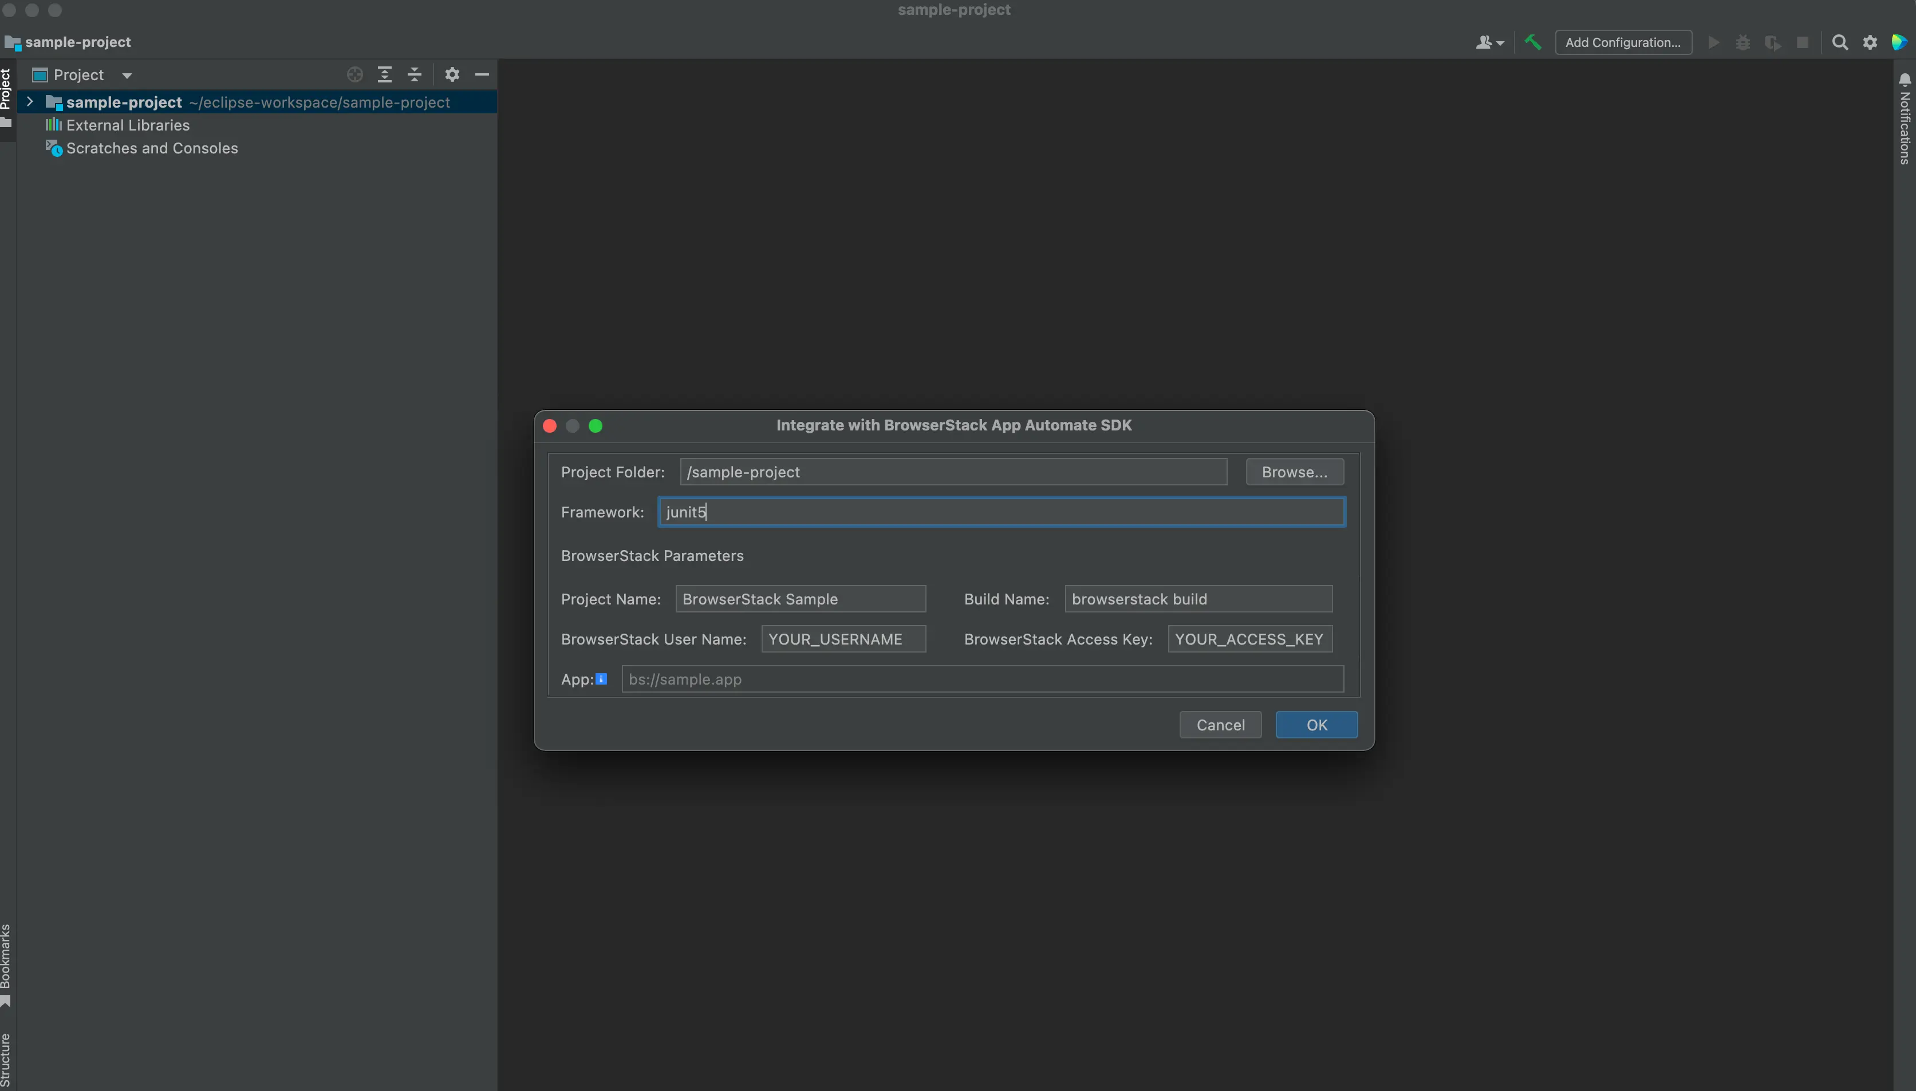This screenshot has width=1916, height=1091.
Task: Open the Code With Me user dropdown
Action: click(x=1489, y=42)
